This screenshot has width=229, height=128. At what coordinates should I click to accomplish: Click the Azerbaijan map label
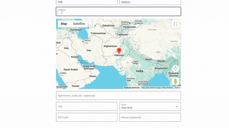point(76,30)
